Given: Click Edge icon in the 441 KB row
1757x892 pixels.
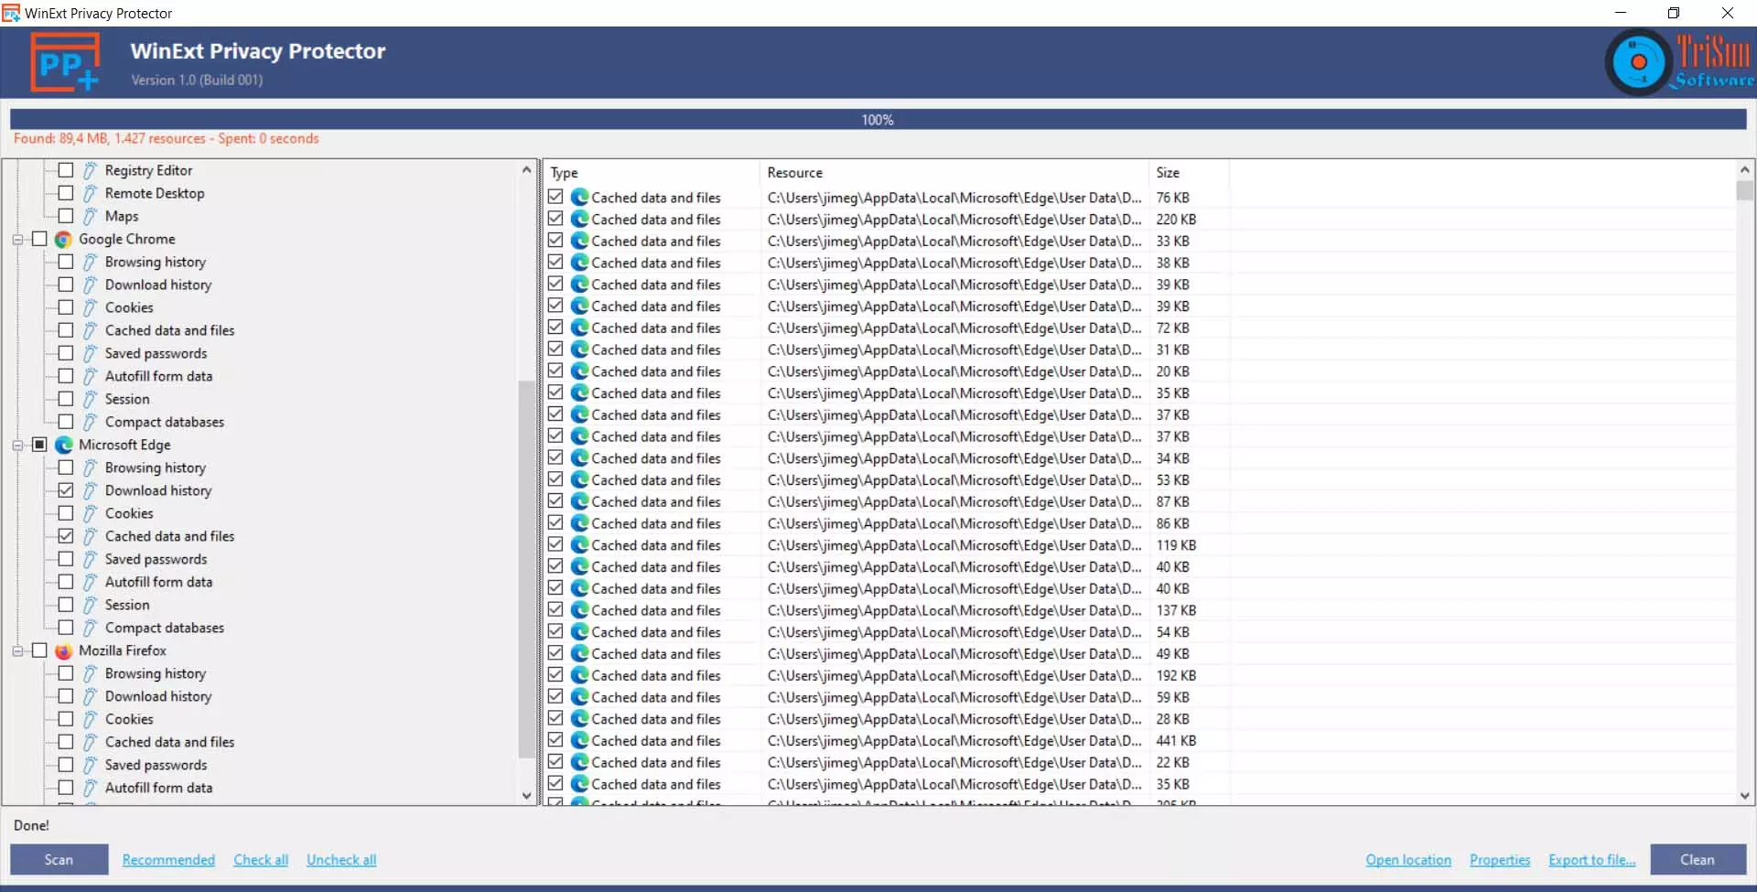Looking at the screenshot, I should tap(579, 740).
